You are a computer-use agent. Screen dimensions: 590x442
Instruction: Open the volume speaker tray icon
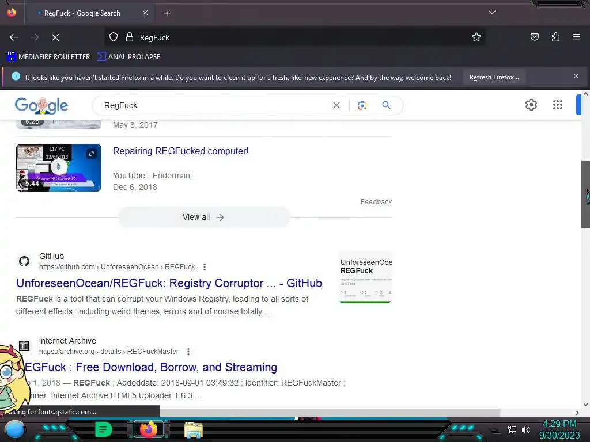point(526,429)
